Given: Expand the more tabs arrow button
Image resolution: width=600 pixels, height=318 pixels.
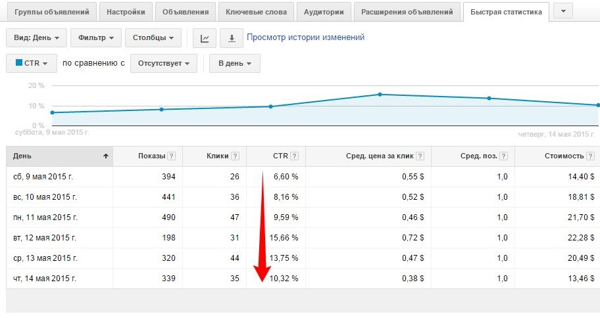Looking at the screenshot, I should (563, 11).
